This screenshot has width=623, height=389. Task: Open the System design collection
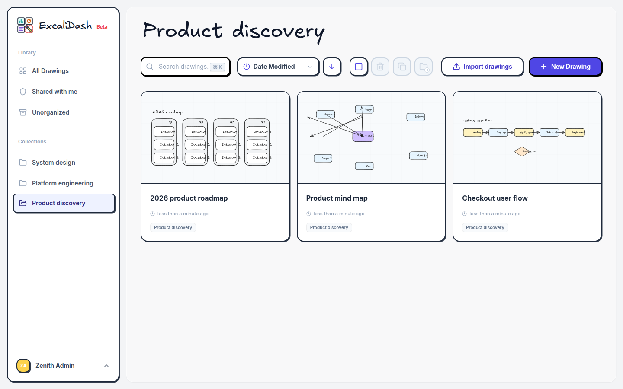point(64,163)
